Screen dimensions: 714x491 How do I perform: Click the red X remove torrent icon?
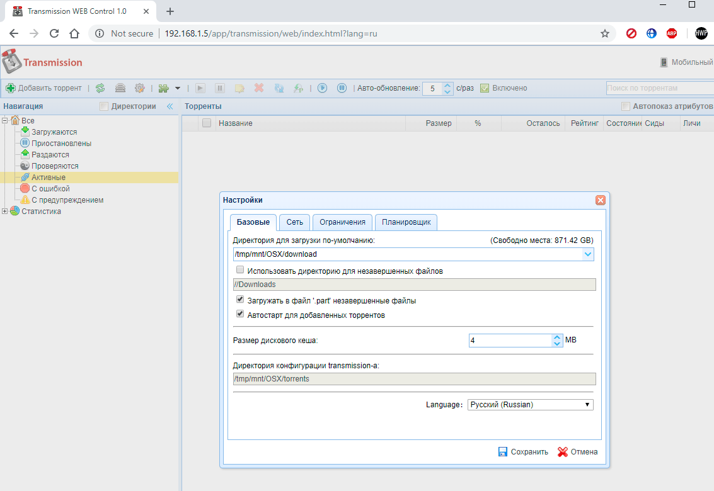(258, 88)
